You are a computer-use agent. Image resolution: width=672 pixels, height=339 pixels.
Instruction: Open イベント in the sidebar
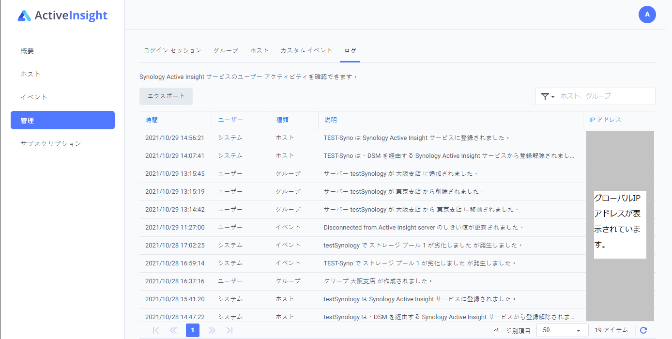point(62,97)
